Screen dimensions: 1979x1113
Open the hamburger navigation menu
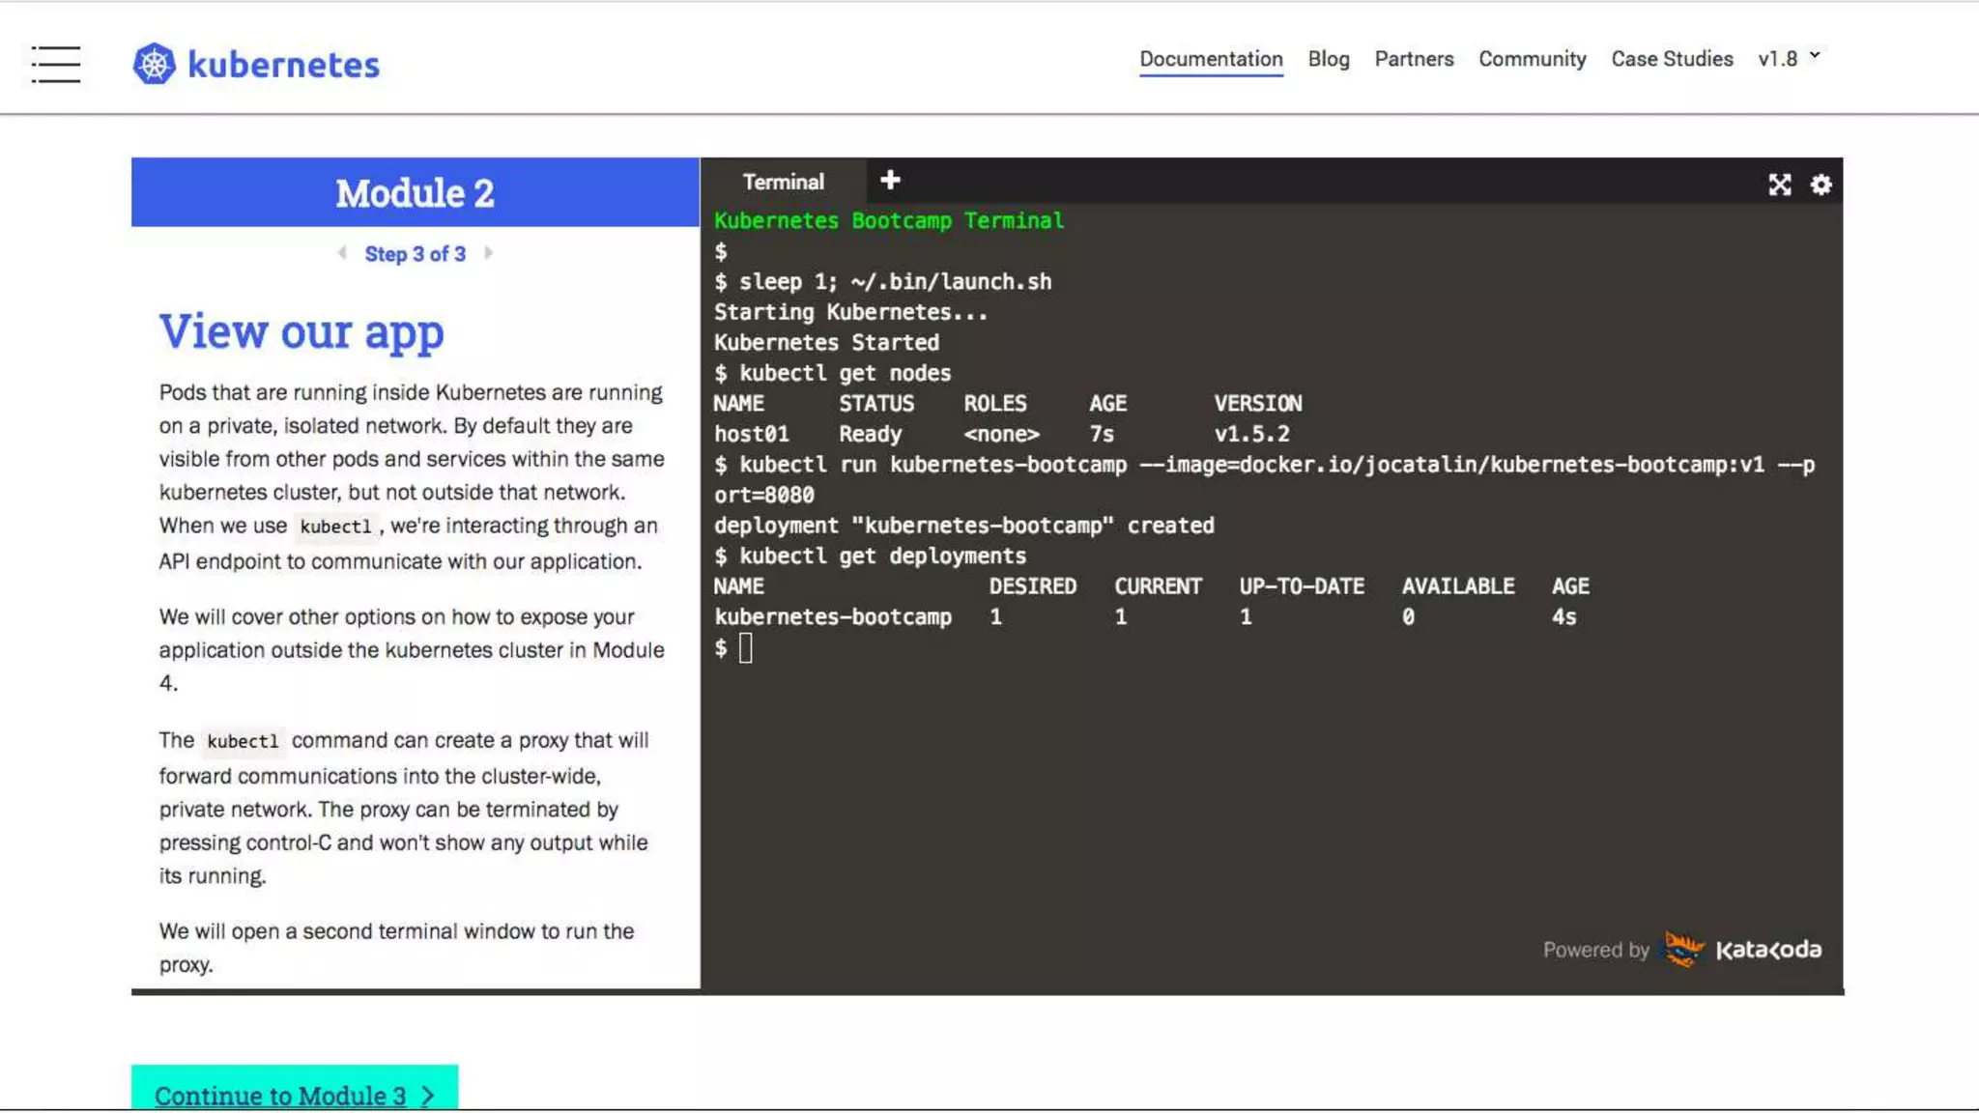pos(55,64)
